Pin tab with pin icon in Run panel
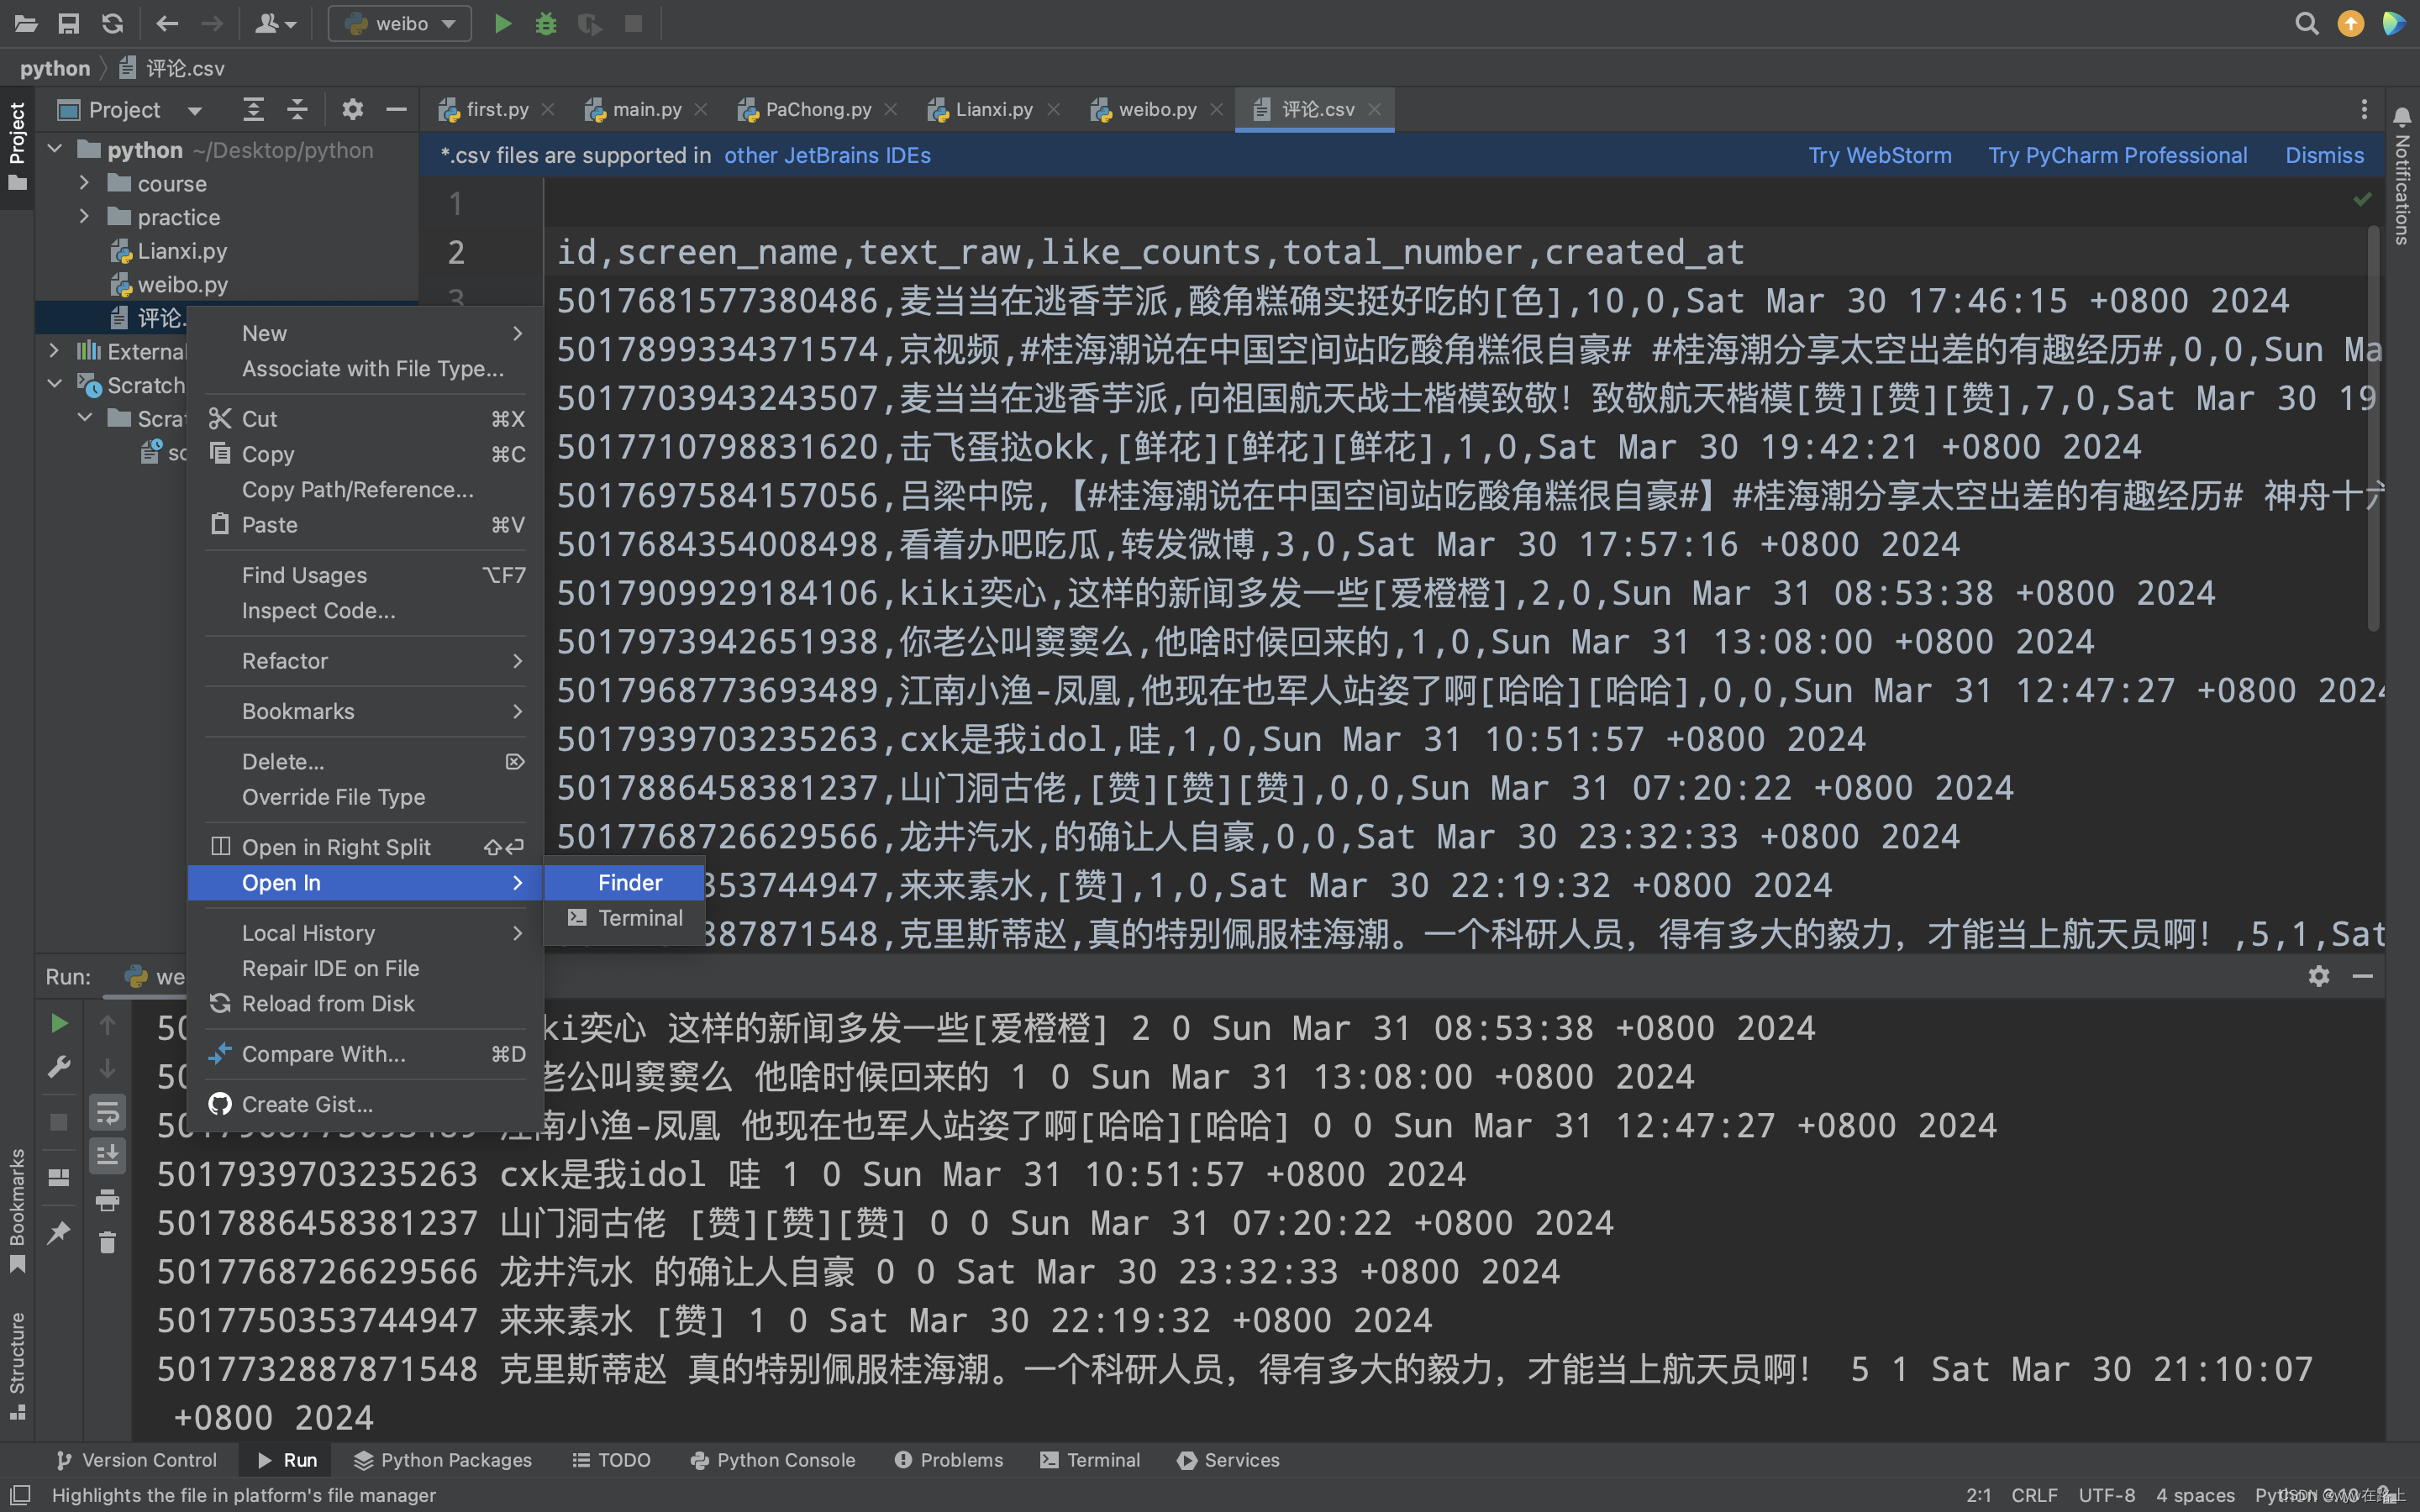The image size is (2420, 1512). point(59,1232)
